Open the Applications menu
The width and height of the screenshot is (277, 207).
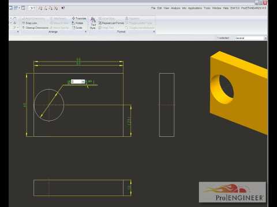click(195, 8)
